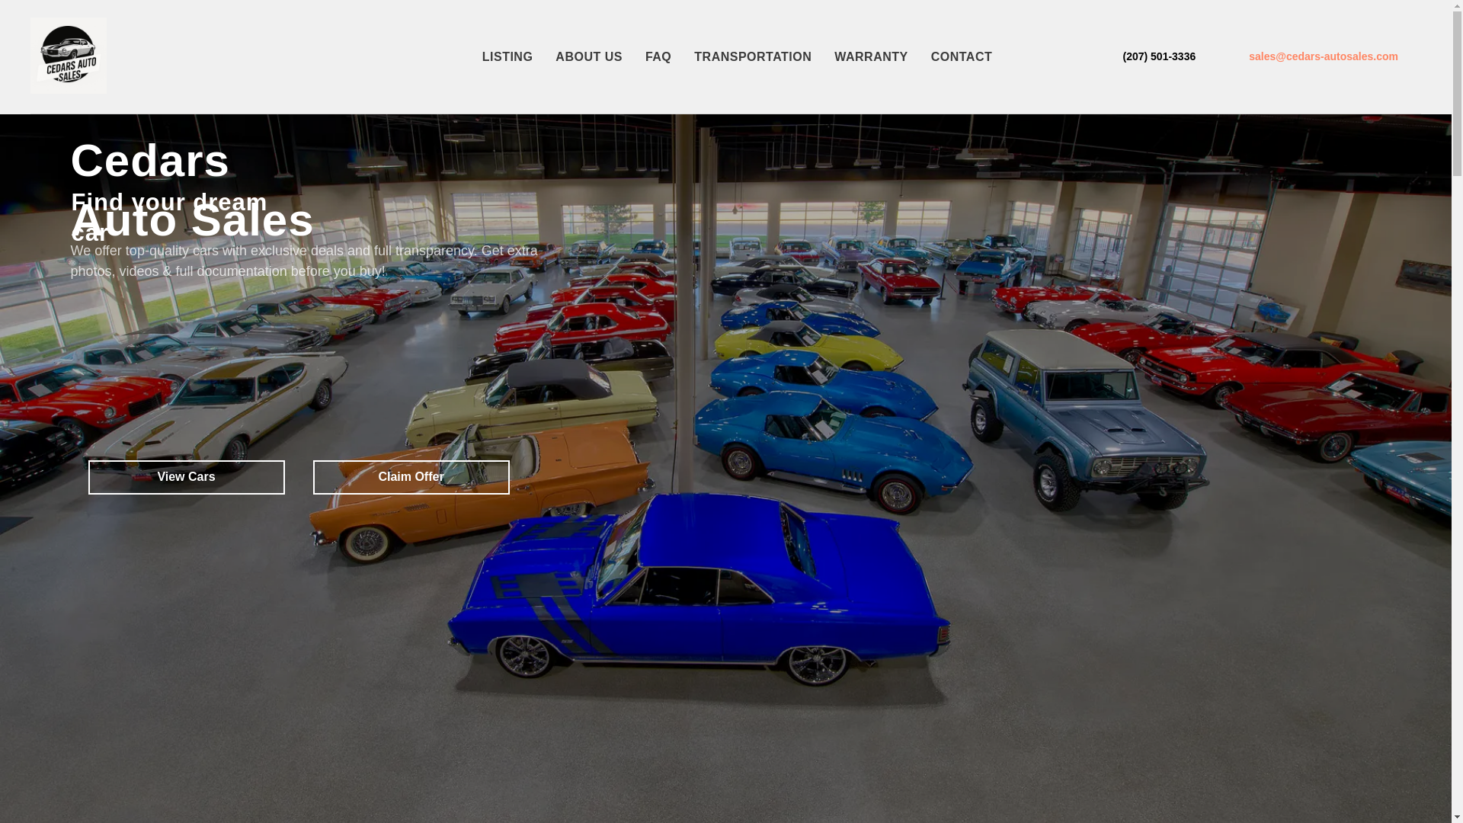Open the Warranty page link
The image size is (1463, 823).
tap(870, 57)
